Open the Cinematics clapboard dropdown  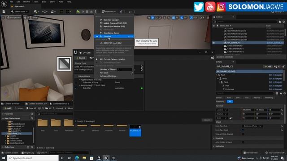click(53, 12)
